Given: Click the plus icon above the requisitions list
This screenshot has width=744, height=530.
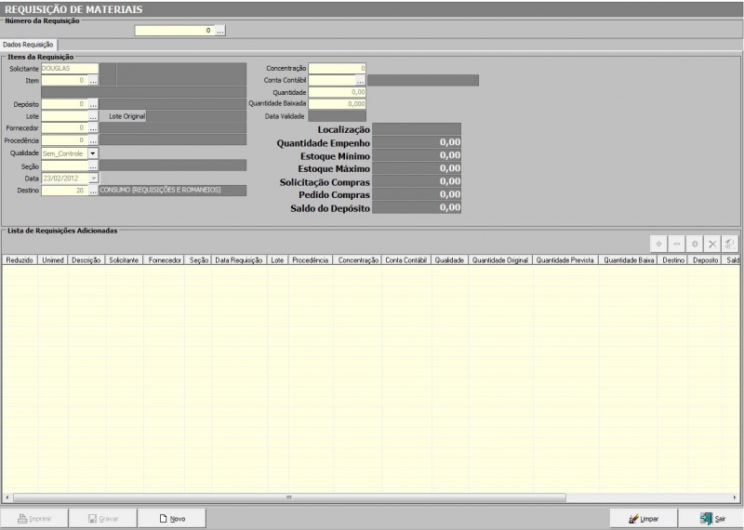Looking at the screenshot, I should (659, 242).
